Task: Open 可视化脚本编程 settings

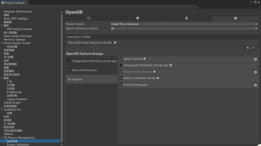Action: pos(13,131)
